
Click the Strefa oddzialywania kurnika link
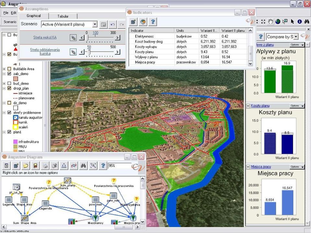coord(45,52)
